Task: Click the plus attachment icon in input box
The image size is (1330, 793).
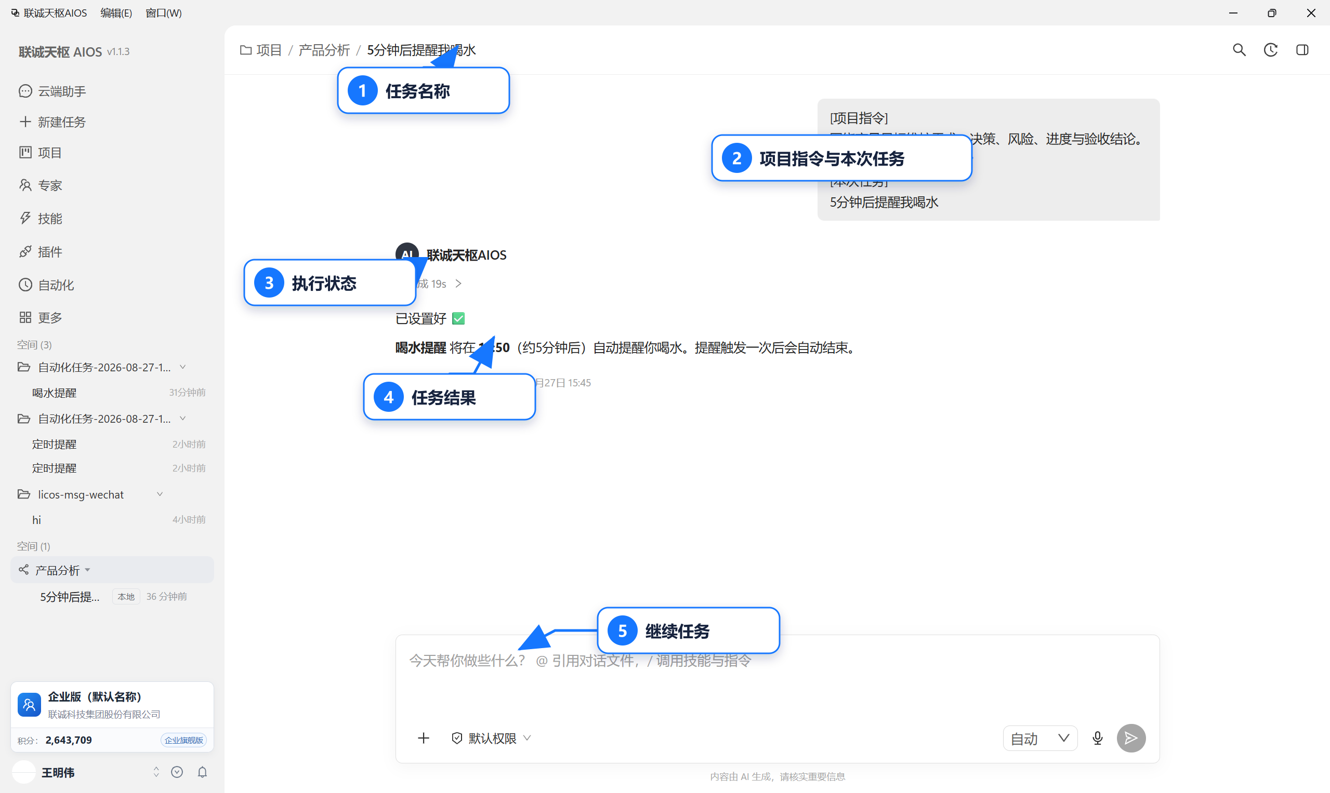Action: pyautogui.click(x=424, y=738)
